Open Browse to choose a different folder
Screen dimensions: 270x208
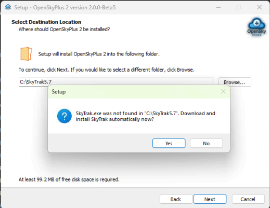tap(235, 82)
